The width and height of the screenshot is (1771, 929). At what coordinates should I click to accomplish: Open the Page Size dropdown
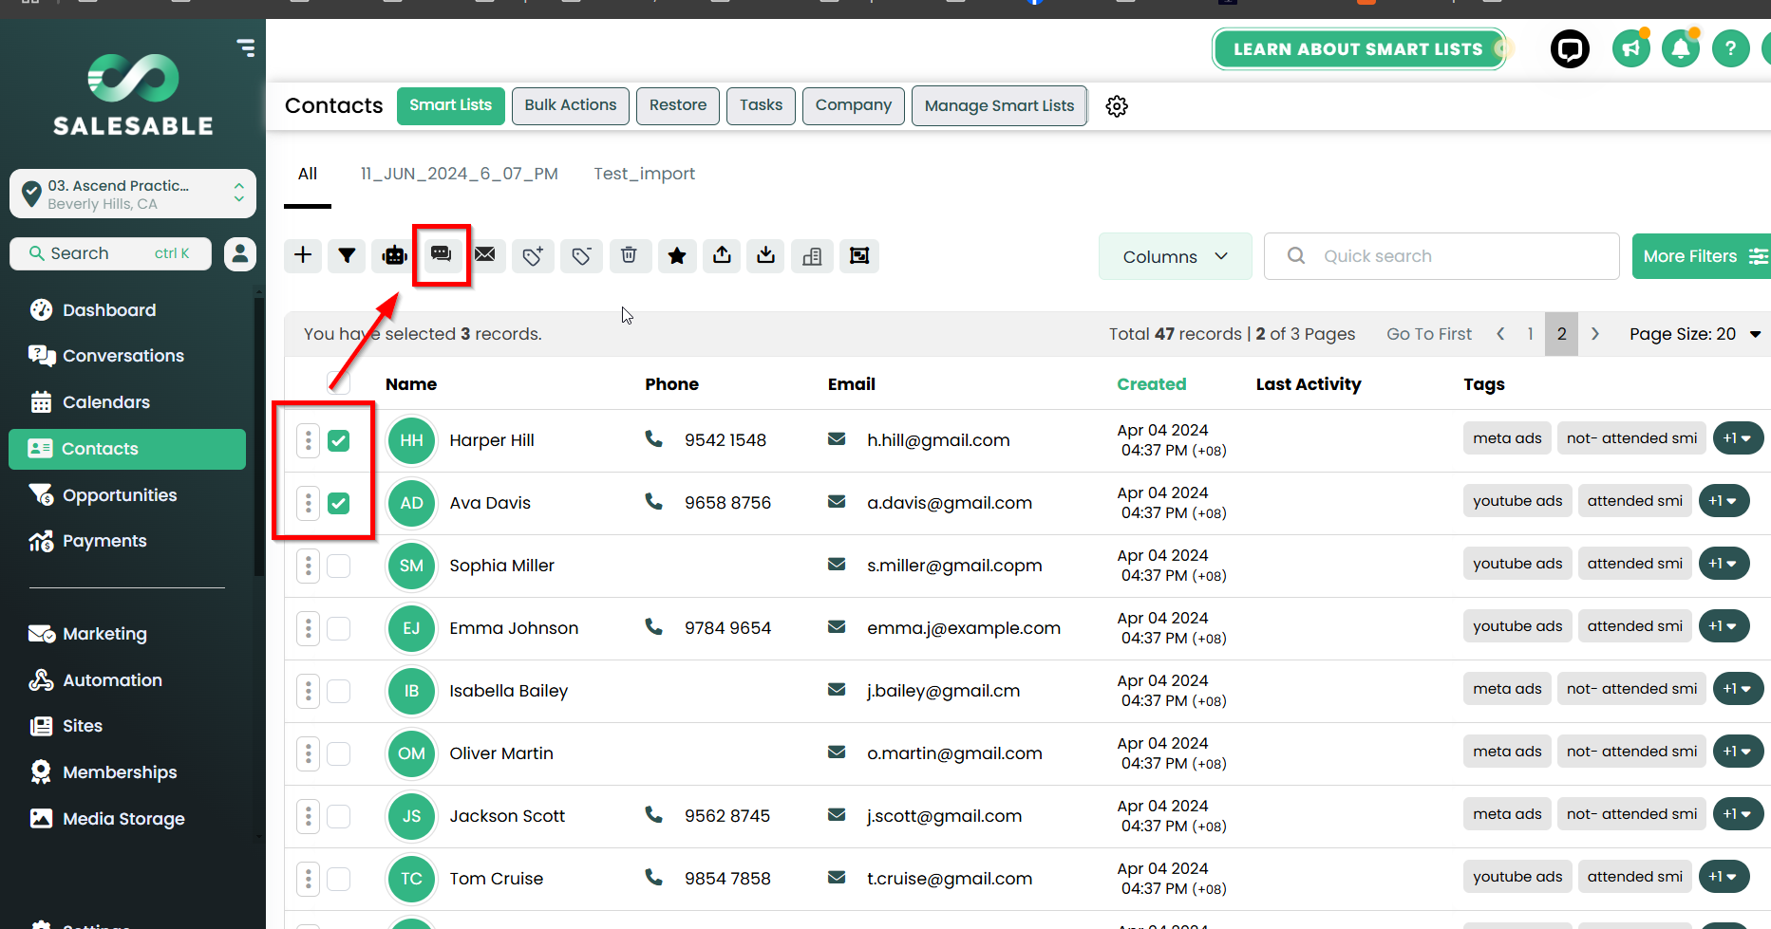pyautogui.click(x=1695, y=334)
